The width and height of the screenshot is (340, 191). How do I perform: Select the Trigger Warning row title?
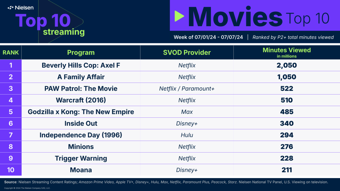click(81, 158)
